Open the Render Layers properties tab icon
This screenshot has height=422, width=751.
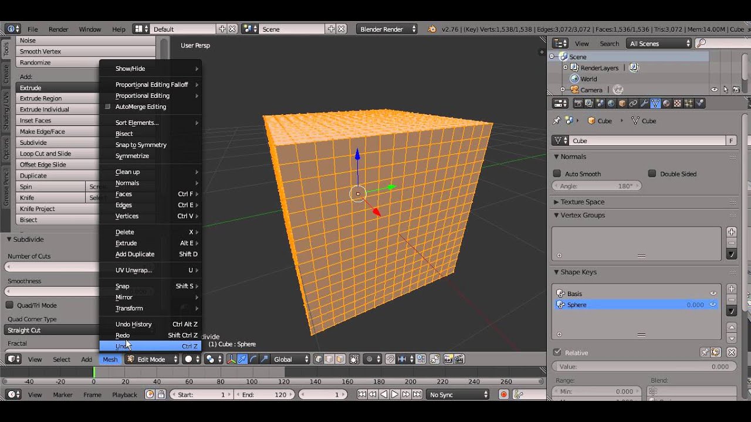588,103
